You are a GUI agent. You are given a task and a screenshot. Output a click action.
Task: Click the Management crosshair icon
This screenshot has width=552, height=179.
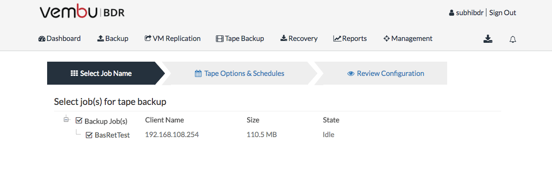coord(387,39)
